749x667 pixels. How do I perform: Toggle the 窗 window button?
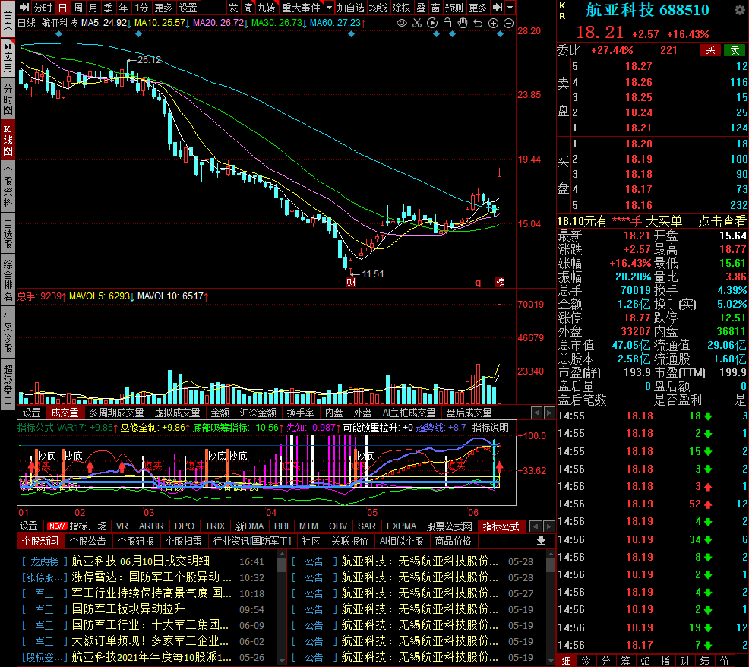(x=435, y=8)
